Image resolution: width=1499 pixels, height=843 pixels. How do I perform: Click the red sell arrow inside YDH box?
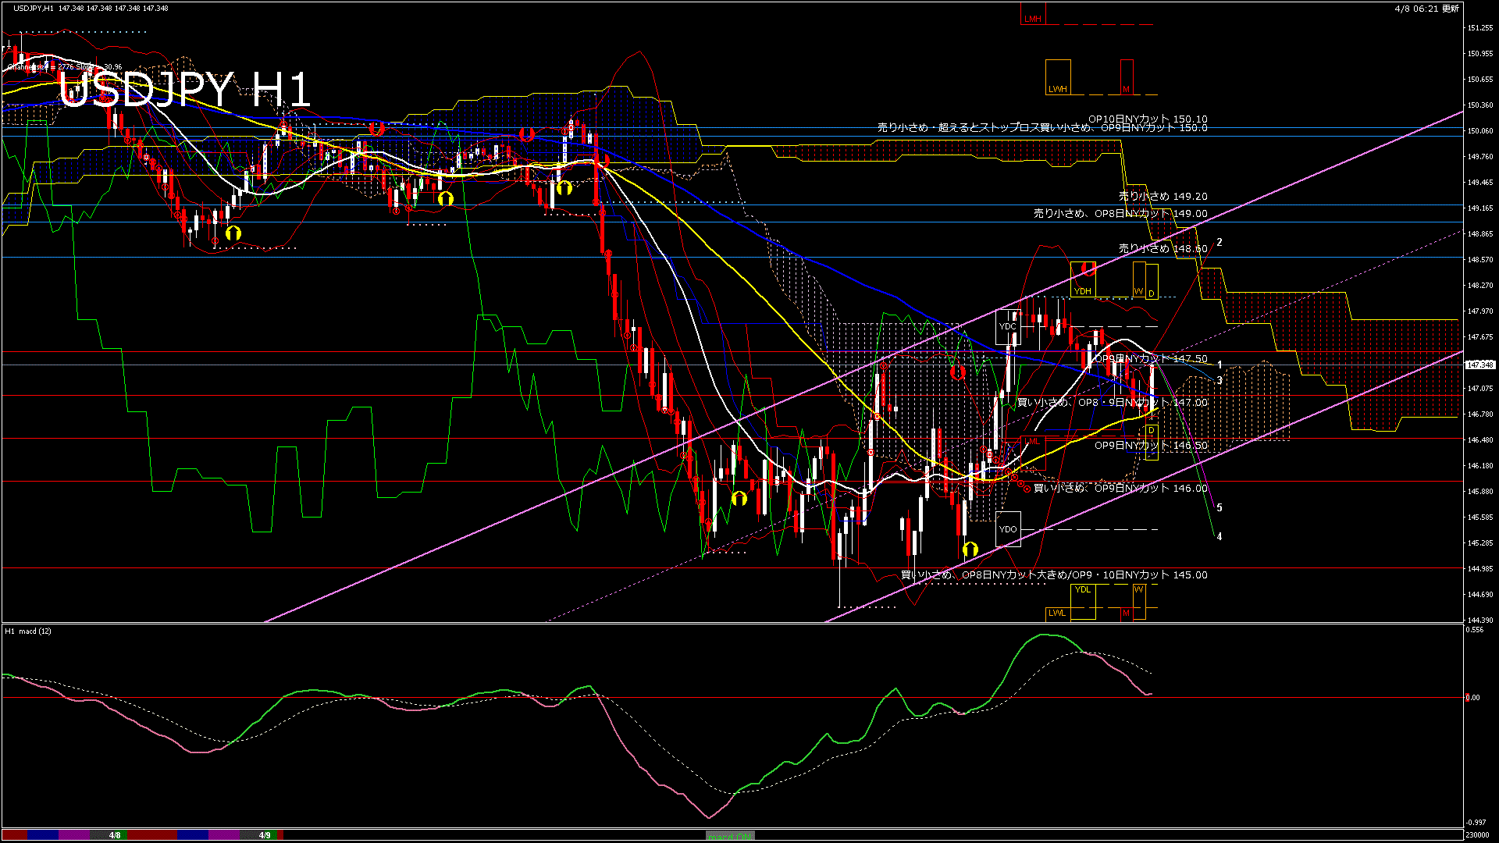pos(1088,270)
